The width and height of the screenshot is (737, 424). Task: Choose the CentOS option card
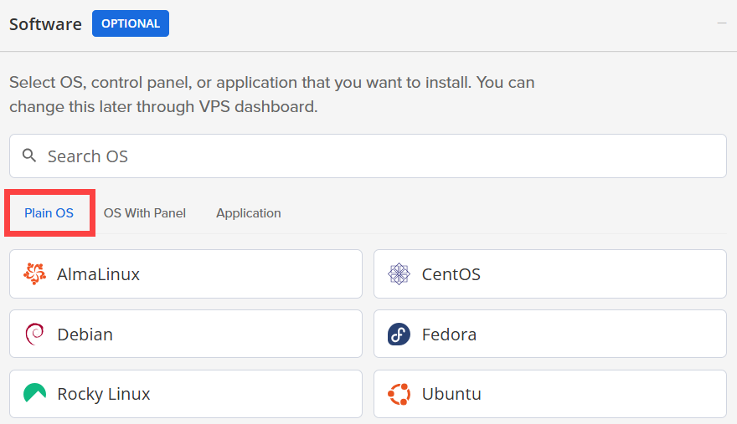pos(550,273)
